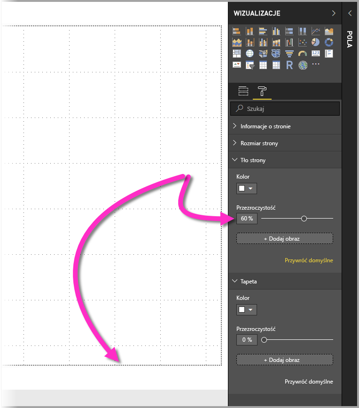Screen dimensions: 359x408
Task: Select the R script visual
Action: (x=289, y=65)
